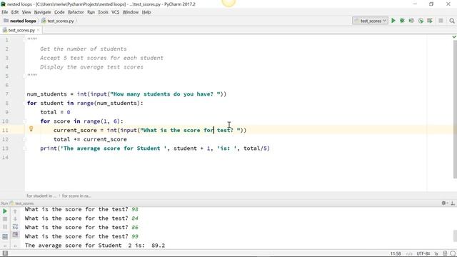
Task: Open the VCS menu
Action: (x=116, y=12)
